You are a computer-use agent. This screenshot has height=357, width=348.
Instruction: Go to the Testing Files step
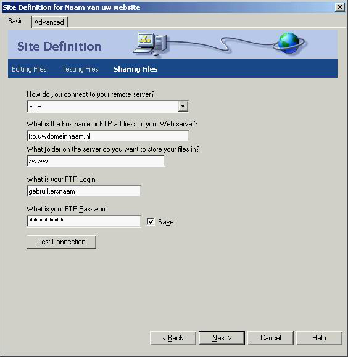pyautogui.click(x=80, y=69)
